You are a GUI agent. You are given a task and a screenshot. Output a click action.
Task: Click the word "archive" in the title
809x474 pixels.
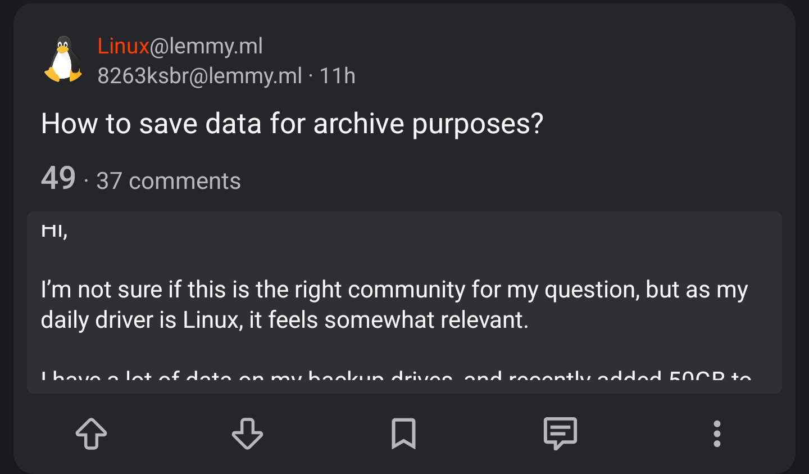click(x=358, y=124)
